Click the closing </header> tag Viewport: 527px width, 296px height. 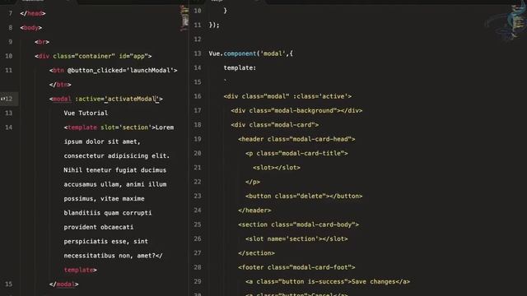coord(254,210)
